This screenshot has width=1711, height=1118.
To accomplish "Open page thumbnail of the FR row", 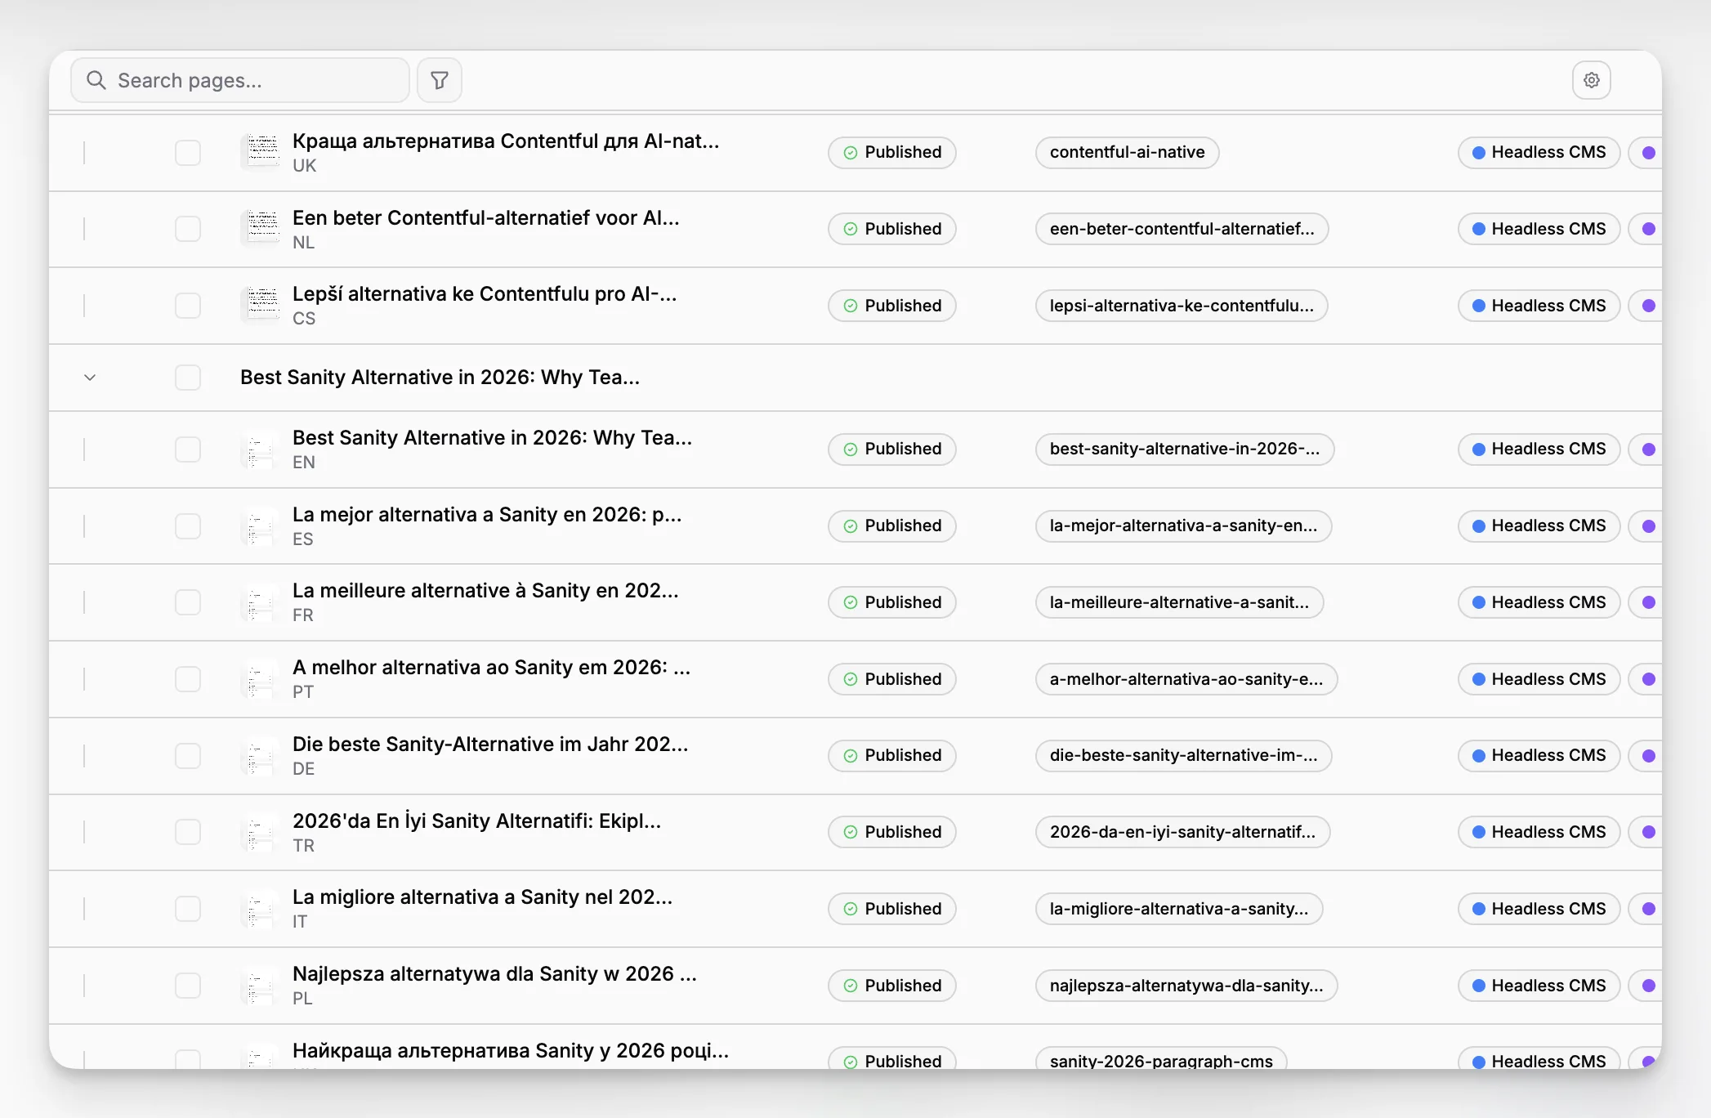I will tap(261, 602).
